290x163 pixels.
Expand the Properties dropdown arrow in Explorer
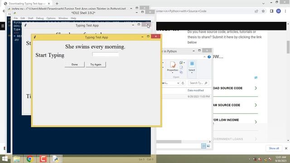click(x=173, y=73)
